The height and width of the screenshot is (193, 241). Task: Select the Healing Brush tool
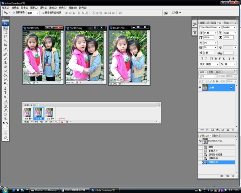(5, 54)
